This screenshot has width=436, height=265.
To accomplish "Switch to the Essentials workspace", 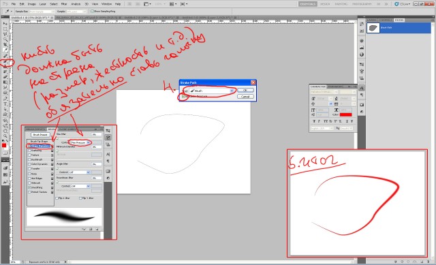I will coord(308,4).
